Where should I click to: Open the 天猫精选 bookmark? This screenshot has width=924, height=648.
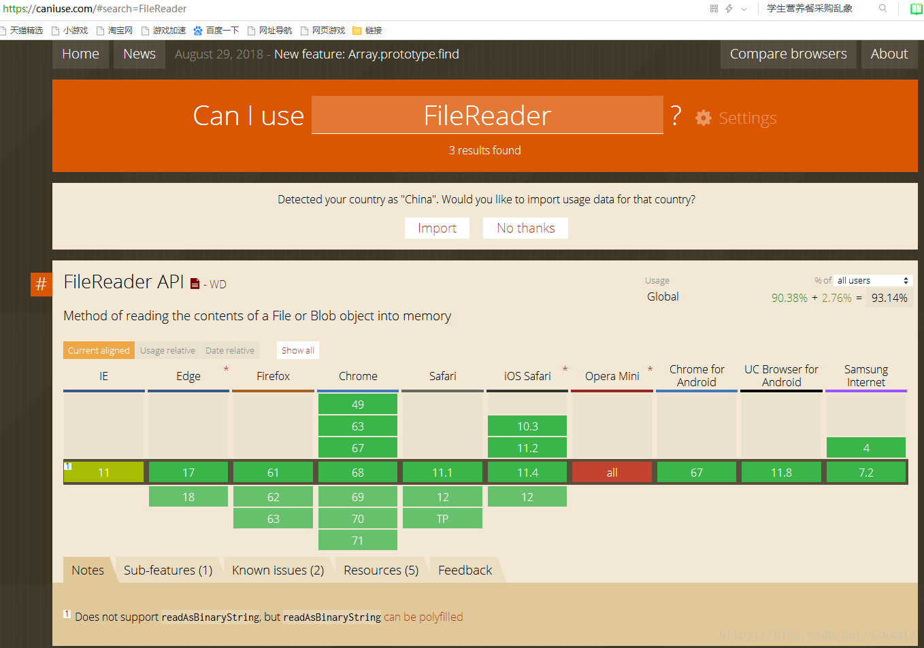click(21, 31)
